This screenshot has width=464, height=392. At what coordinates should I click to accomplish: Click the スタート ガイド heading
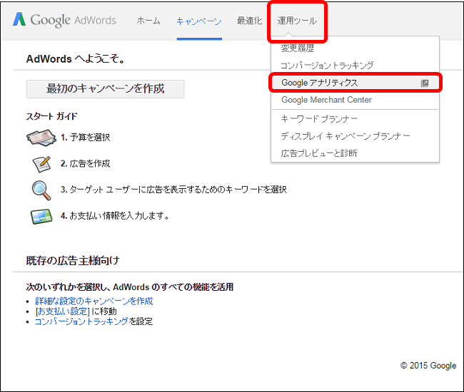coord(51,116)
